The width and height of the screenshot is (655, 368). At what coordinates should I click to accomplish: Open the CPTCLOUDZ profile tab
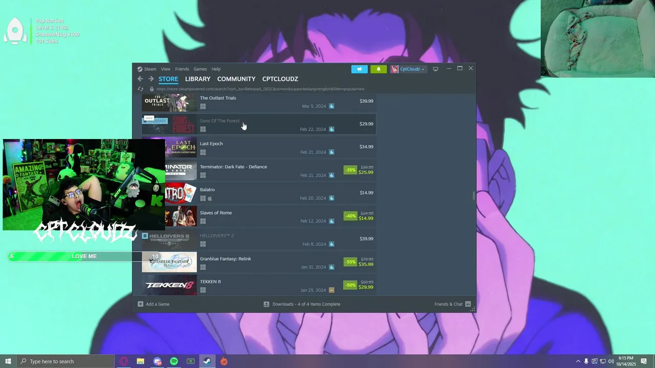coord(280,79)
